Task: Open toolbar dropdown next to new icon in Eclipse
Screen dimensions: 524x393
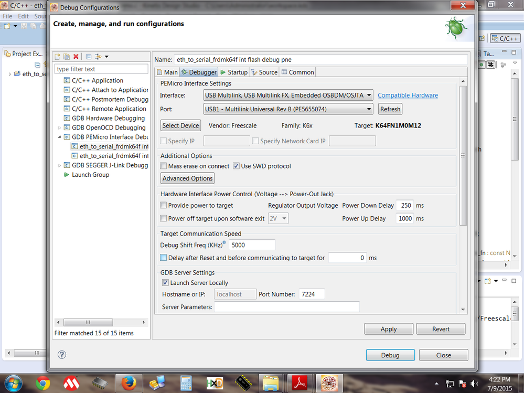Action: pos(15,26)
